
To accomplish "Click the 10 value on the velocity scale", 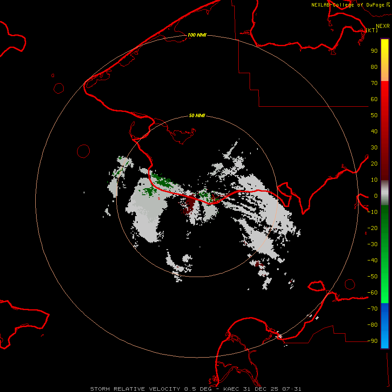I will (x=374, y=180).
